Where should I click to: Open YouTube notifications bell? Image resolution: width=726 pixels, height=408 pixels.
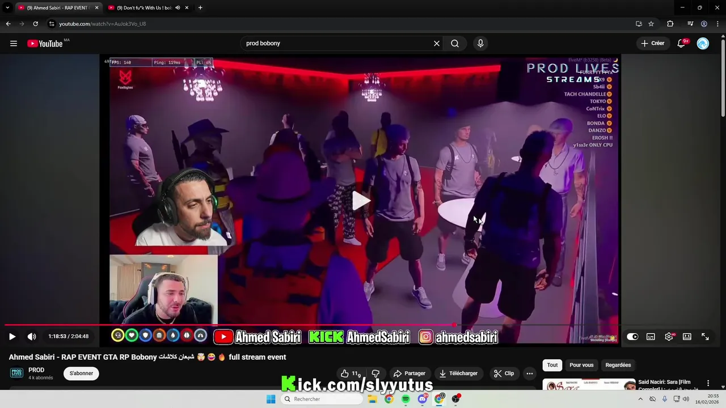click(682, 44)
